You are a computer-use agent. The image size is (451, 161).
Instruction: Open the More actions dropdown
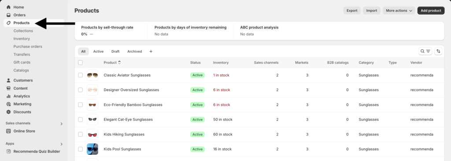click(x=399, y=11)
